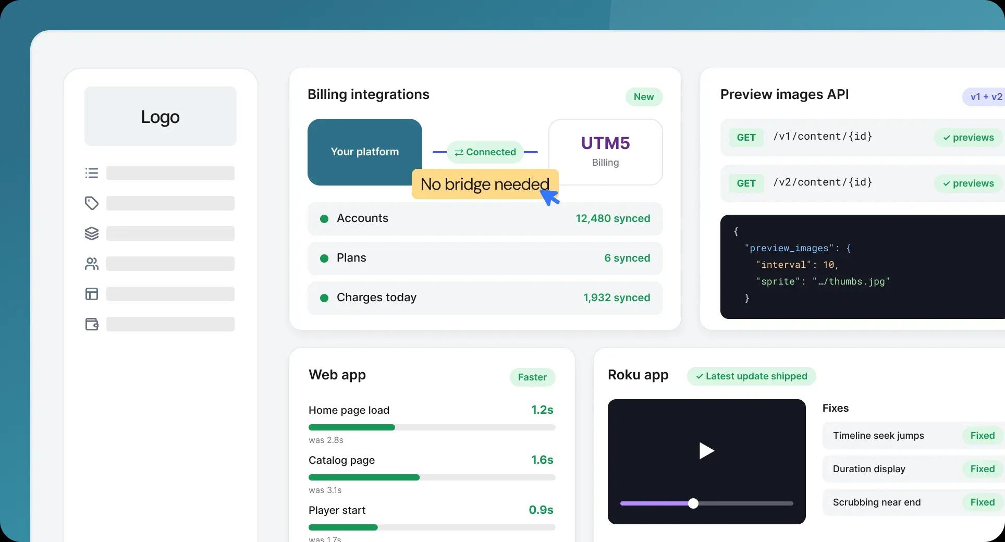
Task: Click the list icon in the sidebar
Action: [92, 173]
